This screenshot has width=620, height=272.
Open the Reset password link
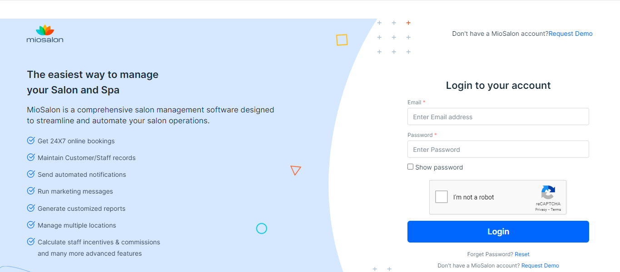pyautogui.click(x=522, y=254)
